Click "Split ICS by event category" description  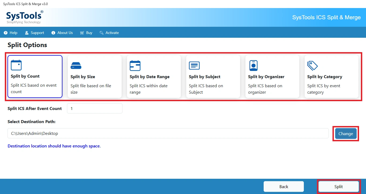coord(324,89)
